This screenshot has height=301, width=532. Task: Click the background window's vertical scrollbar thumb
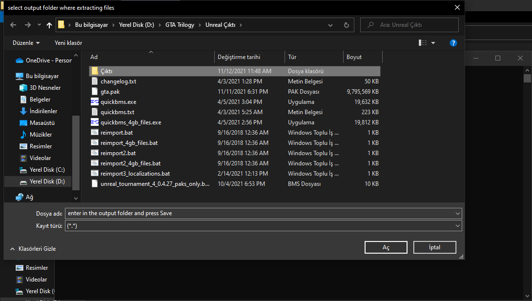pyautogui.click(x=527, y=79)
